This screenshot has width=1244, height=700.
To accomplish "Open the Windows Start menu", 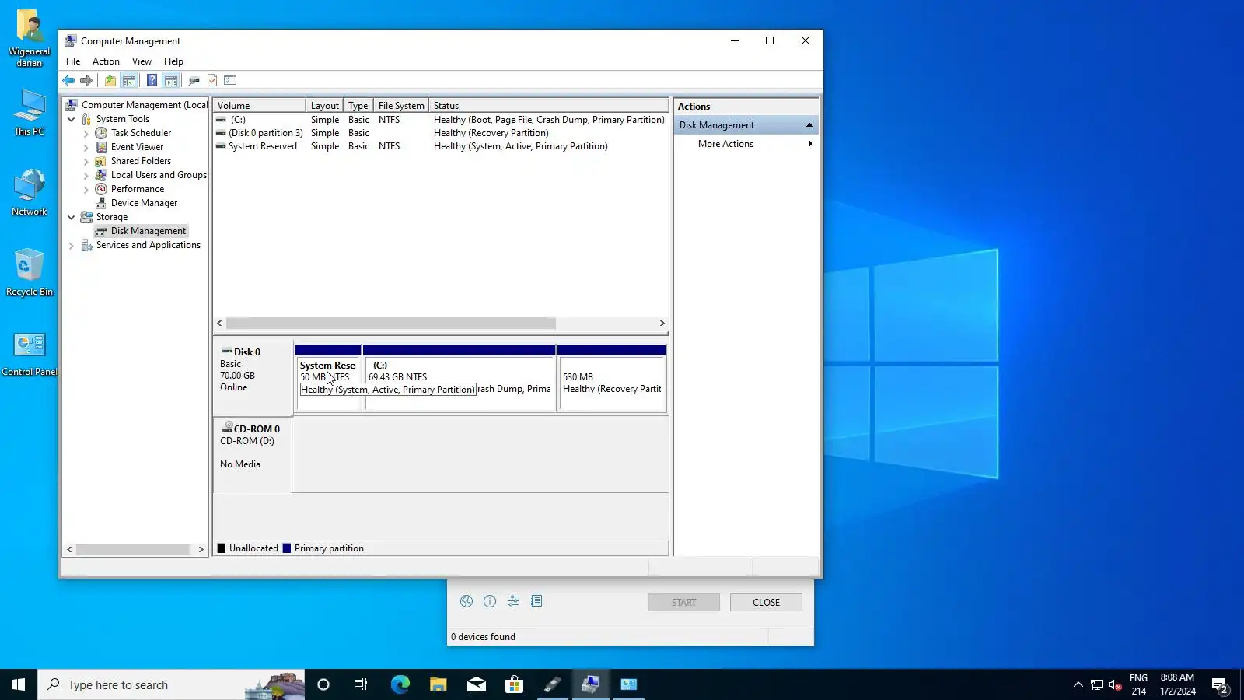I will [19, 684].
